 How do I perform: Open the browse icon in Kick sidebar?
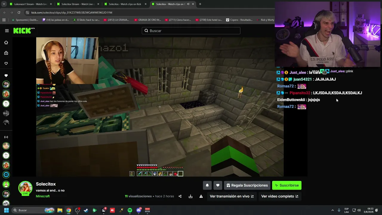tap(6, 53)
